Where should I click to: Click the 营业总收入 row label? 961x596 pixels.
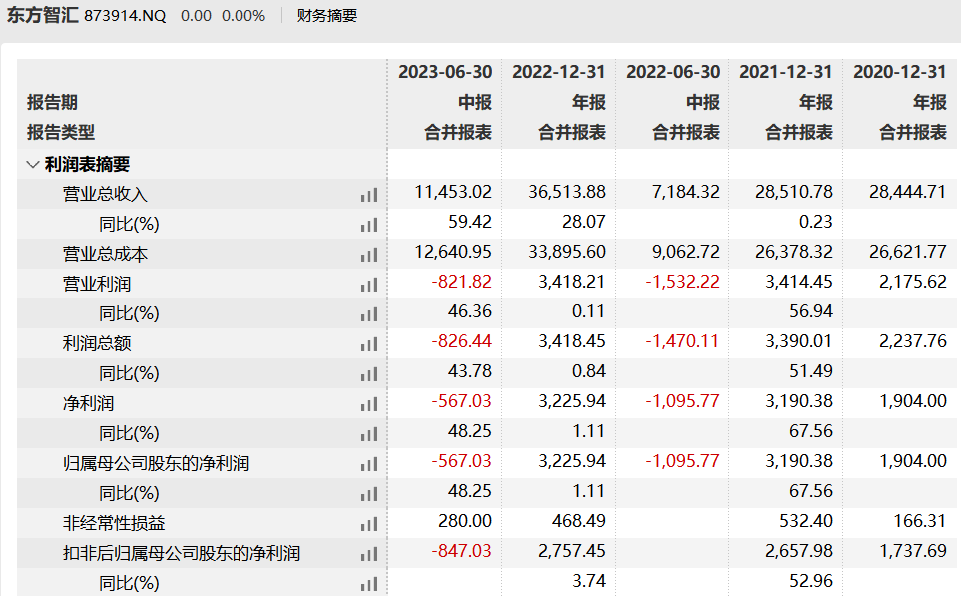click(x=105, y=194)
